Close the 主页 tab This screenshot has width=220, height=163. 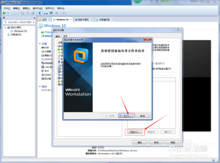coord(49,19)
